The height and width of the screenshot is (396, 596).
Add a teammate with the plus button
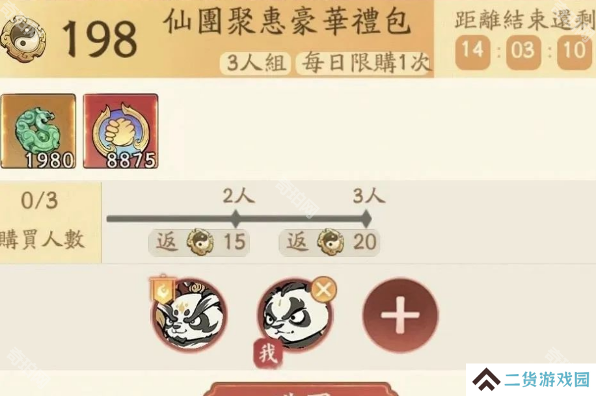click(400, 315)
